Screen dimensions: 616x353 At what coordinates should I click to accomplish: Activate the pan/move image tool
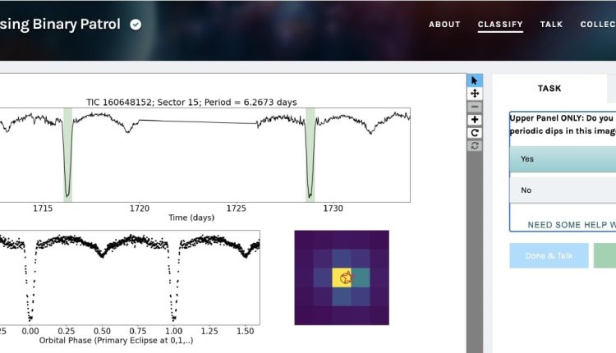tap(475, 94)
